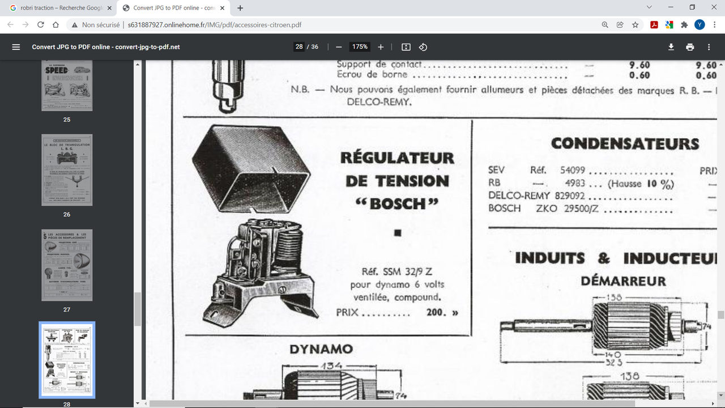Viewport: 725px width, 408px height.
Task: Bookmark this page with the star icon
Action: (x=636, y=25)
